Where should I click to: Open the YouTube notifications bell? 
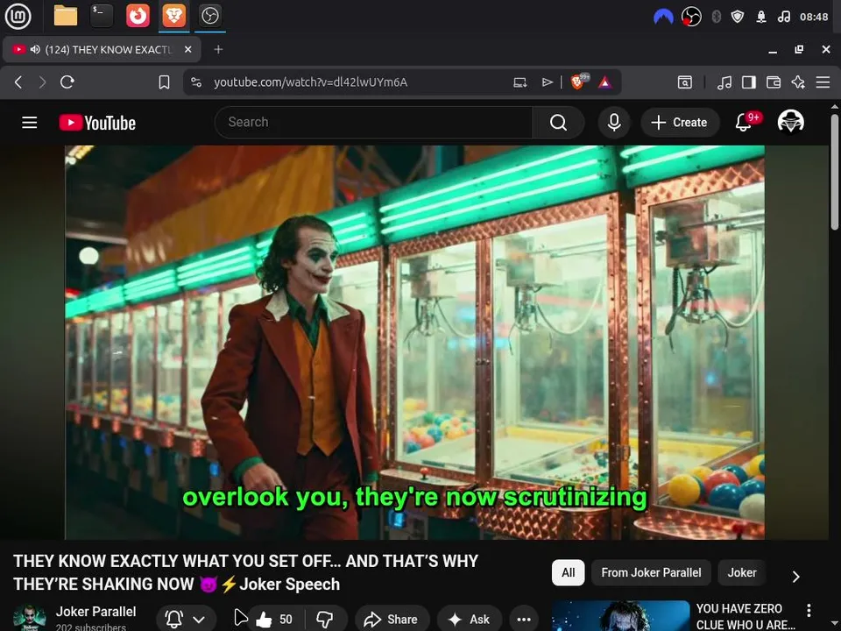coord(744,123)
